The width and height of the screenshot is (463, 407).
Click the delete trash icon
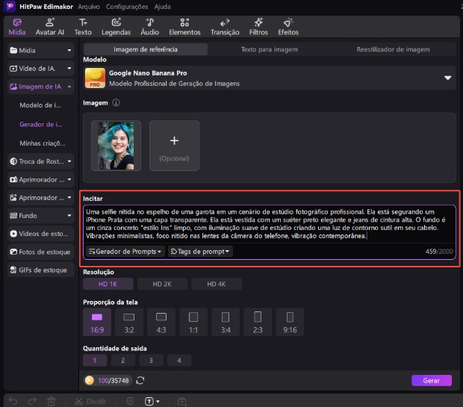(x=51, y=401)
